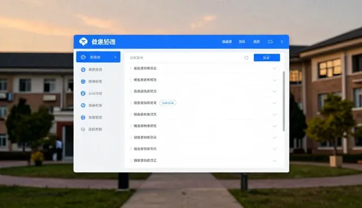Open the second text item in the header navigation
This screenshot has height=208, width=362.
click(242, 42)
